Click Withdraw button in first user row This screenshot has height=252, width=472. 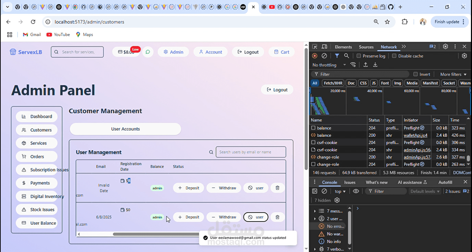coord(224,188)
